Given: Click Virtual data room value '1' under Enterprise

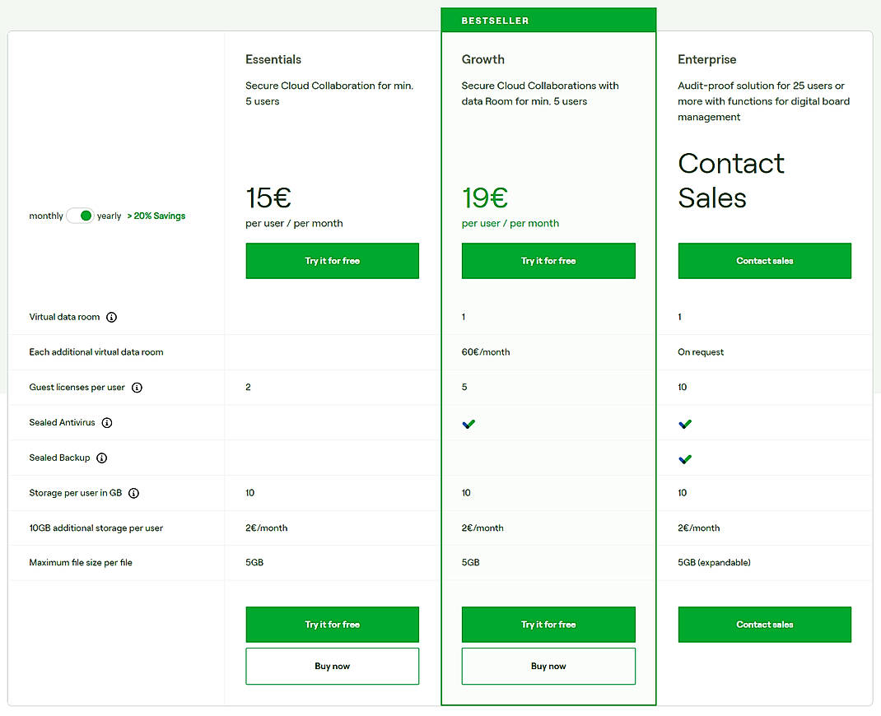Looking at the screenshot, I should [680, 318].
